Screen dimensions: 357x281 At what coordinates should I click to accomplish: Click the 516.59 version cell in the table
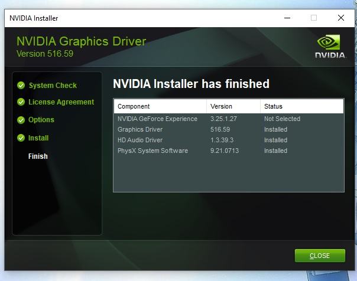pos(220,129)
